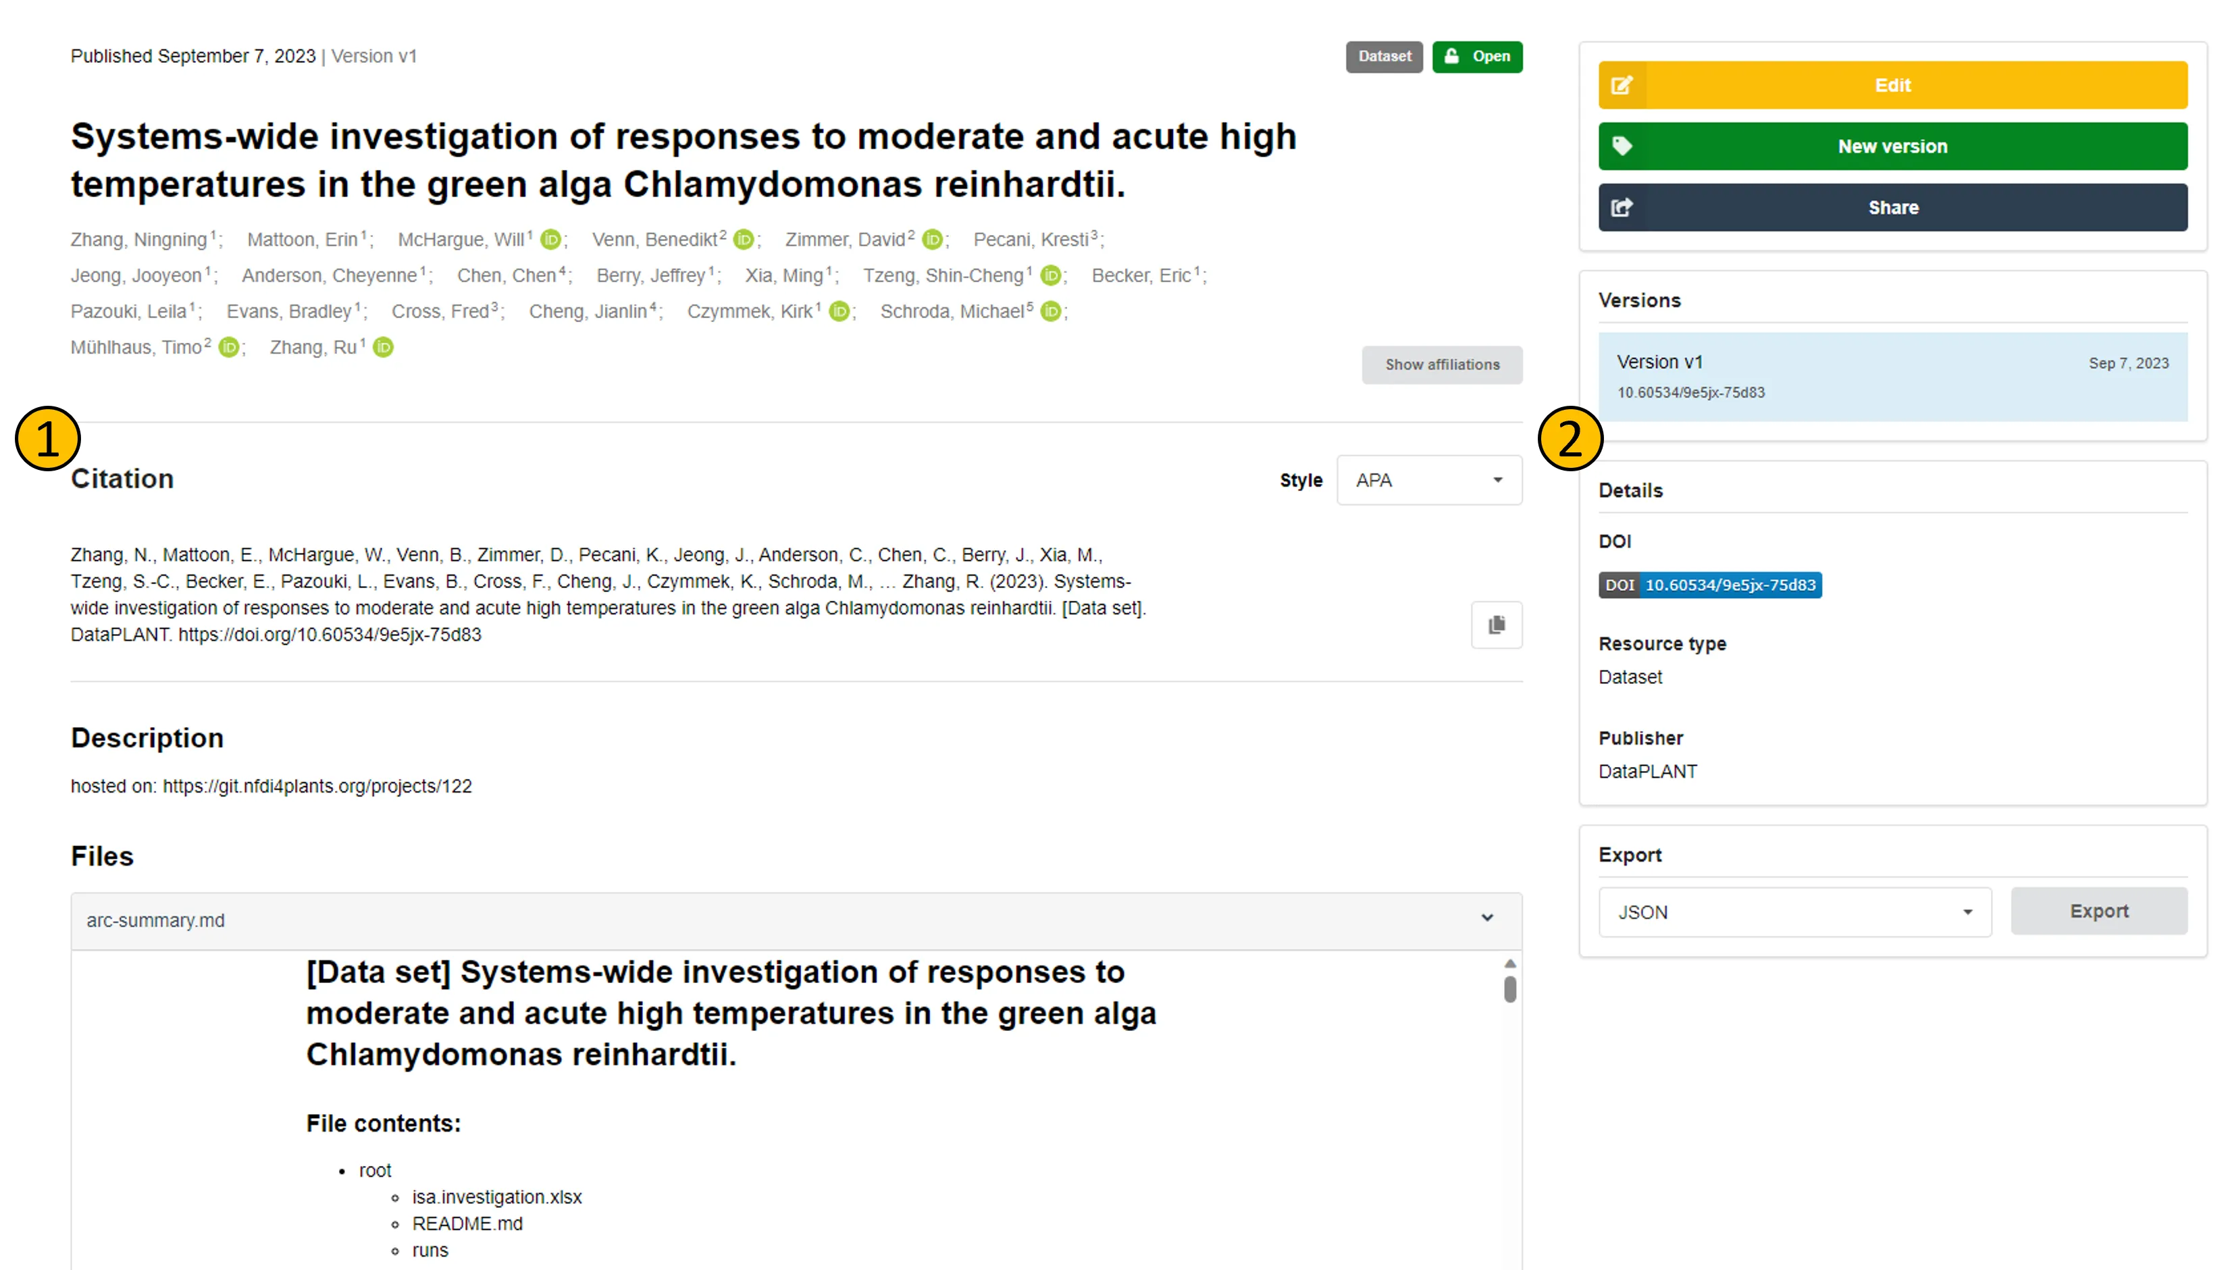Copy citation using the clipboard icon
The image size is (2228, 1270).
[x=1495, y=625]
